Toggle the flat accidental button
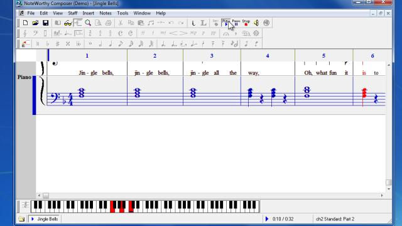Viewport: 402px width, 226px height. [48, 44]
